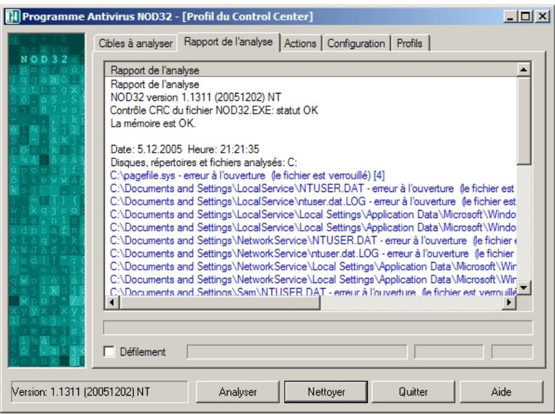The image size is (555, 414).
Task: Select the Rapport de l'analyse tab
Action: [x=228, y=42]
